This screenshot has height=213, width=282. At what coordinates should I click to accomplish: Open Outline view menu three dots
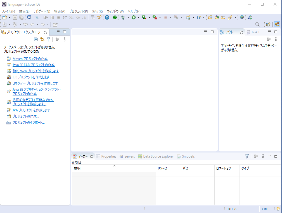click(276, 39)
